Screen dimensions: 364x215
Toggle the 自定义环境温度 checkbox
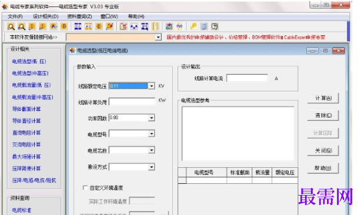[85, 187]
